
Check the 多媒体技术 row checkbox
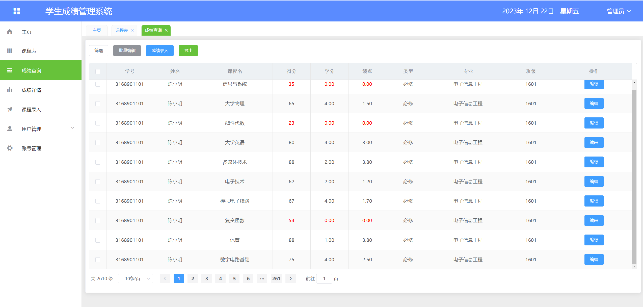pos(98,162)
